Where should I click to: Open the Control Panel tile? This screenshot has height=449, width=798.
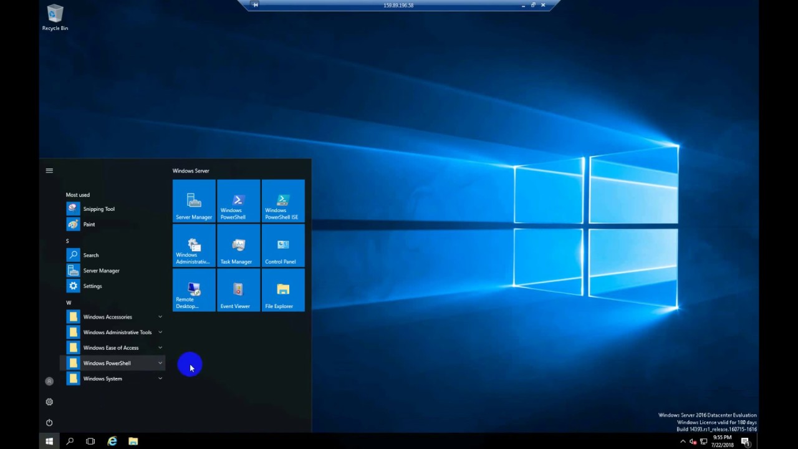click(283, 246)
